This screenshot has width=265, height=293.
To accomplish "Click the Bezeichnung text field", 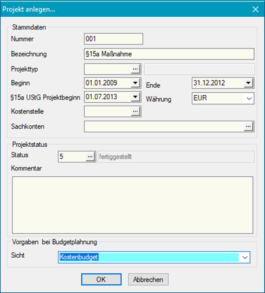I will pos(169,54).
